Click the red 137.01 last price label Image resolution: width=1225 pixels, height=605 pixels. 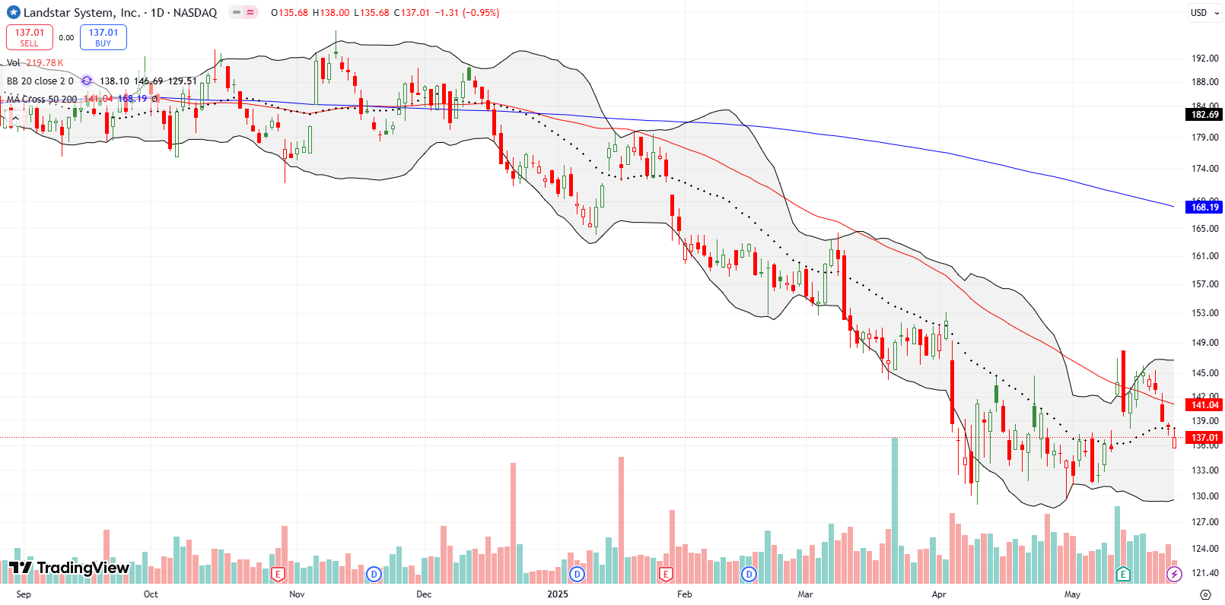point(1204,438)
